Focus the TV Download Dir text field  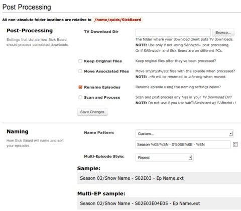click(x=173, y=33)
